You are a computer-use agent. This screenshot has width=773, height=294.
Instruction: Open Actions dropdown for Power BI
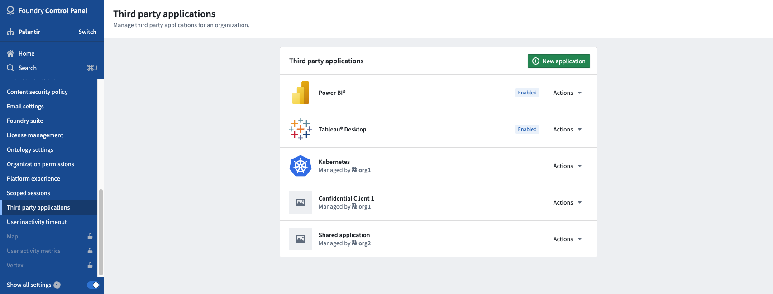568,93
